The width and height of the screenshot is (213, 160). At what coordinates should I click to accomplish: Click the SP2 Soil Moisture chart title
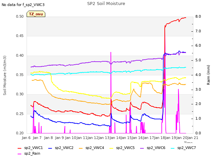point(106,4)
